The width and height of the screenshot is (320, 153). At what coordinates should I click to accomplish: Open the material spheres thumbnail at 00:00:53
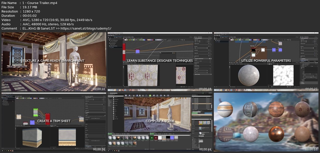tap(266, 122)
